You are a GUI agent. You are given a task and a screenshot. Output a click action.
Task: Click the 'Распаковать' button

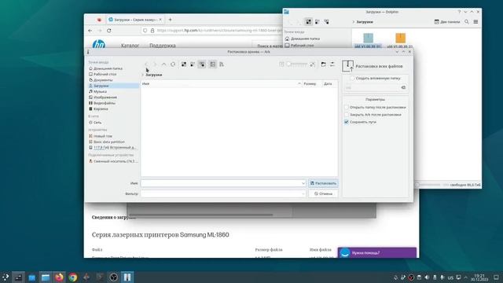(x=323, y=183)
